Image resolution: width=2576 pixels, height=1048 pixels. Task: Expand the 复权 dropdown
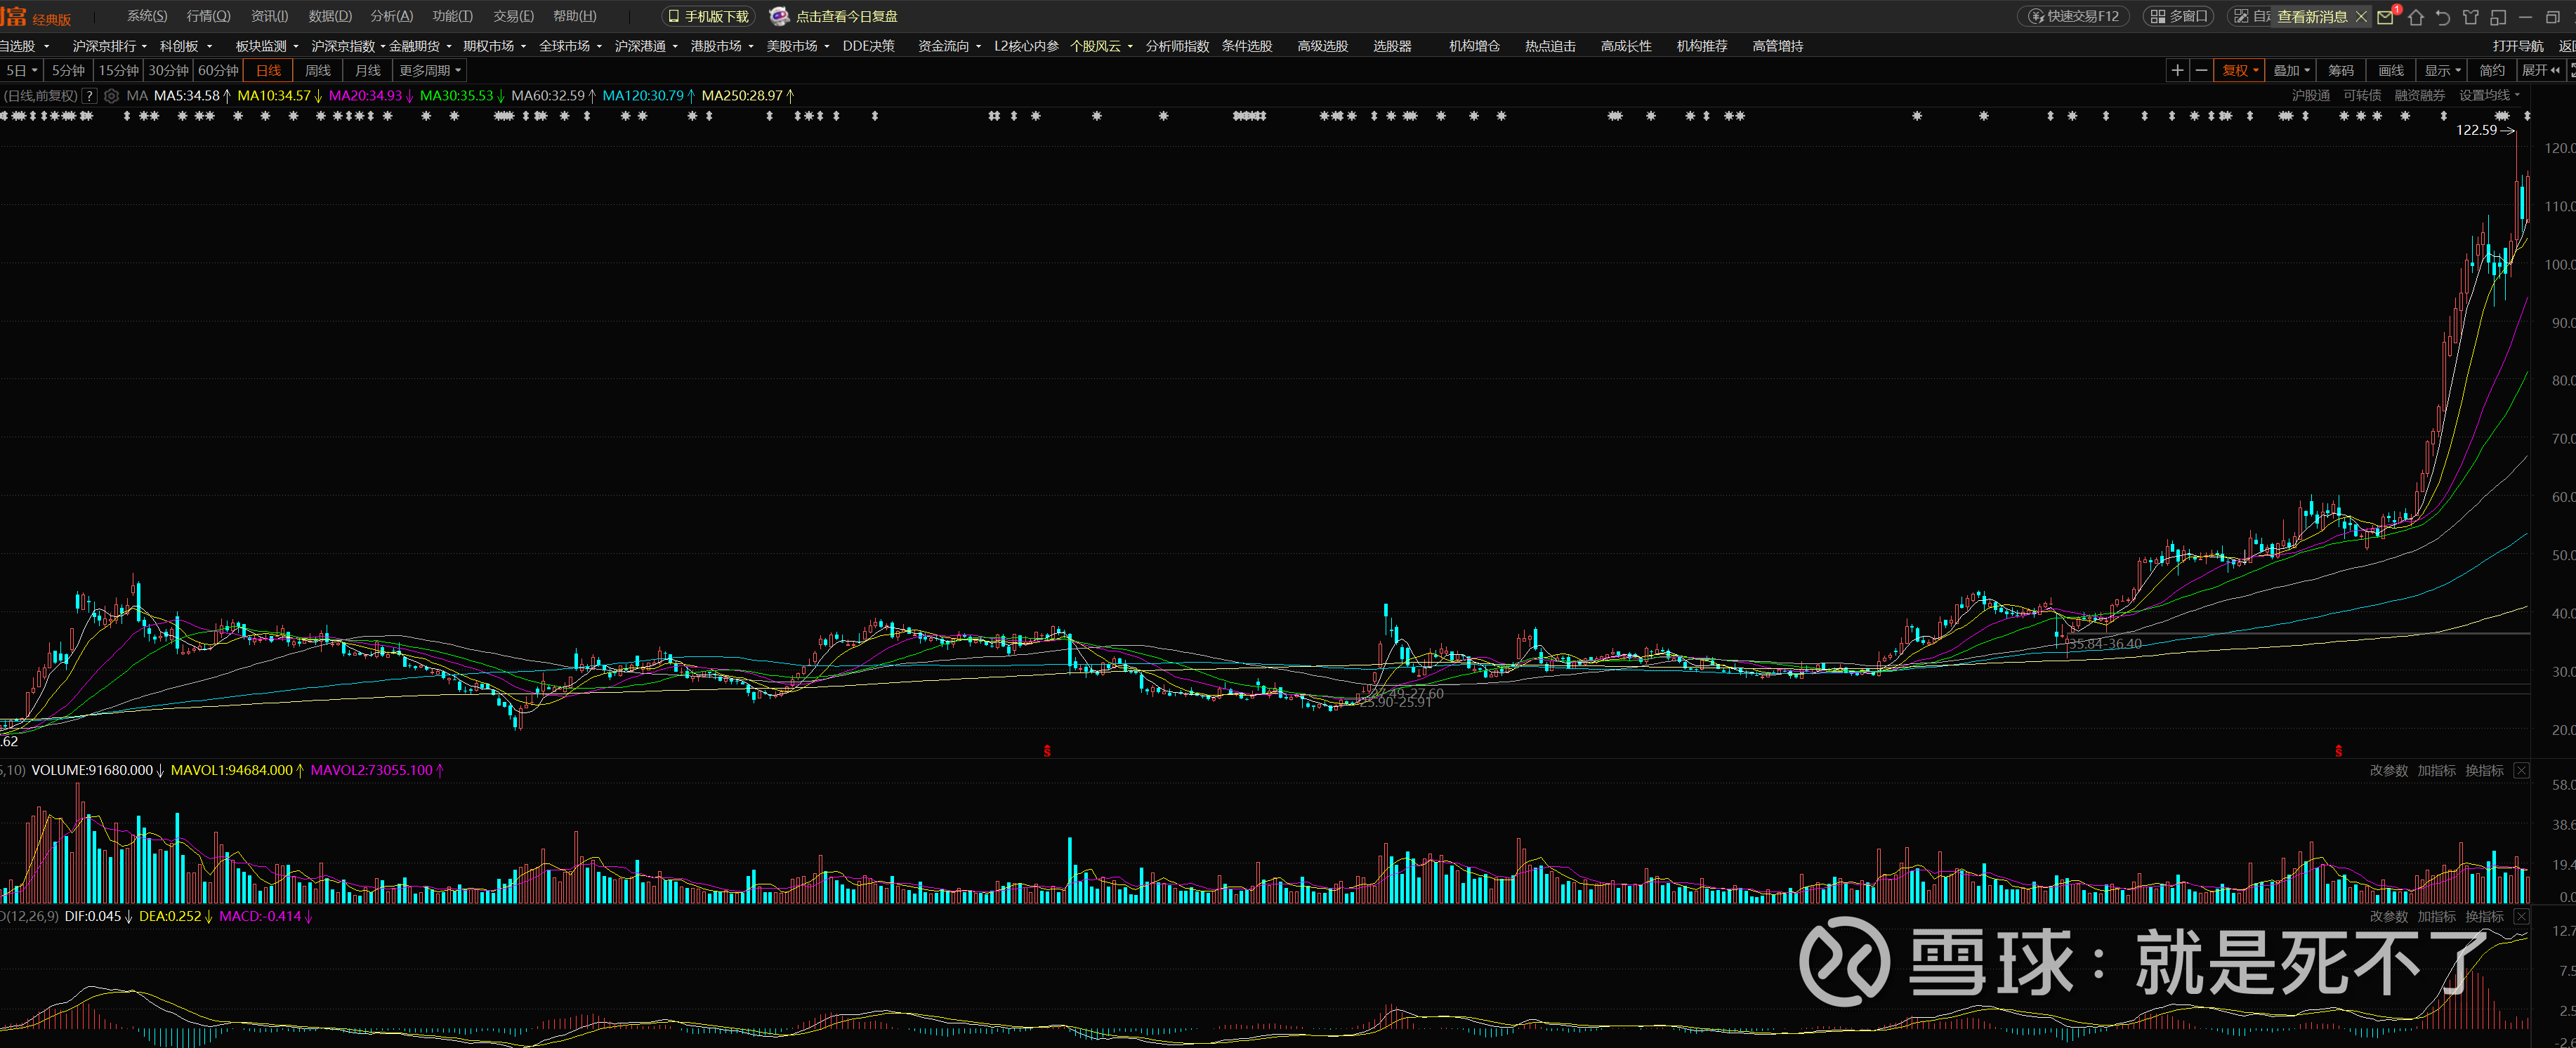(2240, 70)
